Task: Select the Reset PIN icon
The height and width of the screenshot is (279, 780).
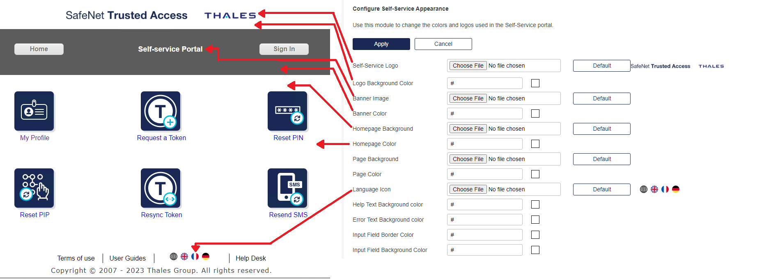Action: (287, 111)
